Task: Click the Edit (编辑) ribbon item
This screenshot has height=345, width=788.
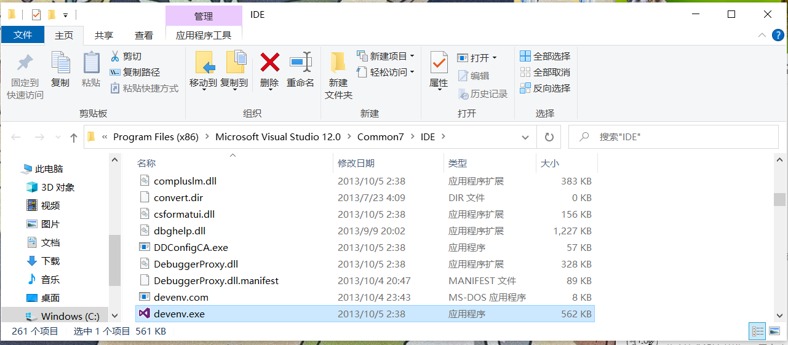Action: point(474,76)
